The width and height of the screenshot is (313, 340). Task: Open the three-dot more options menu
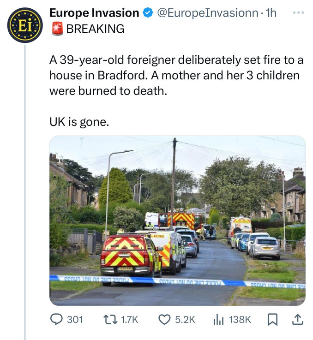[298, 13]
